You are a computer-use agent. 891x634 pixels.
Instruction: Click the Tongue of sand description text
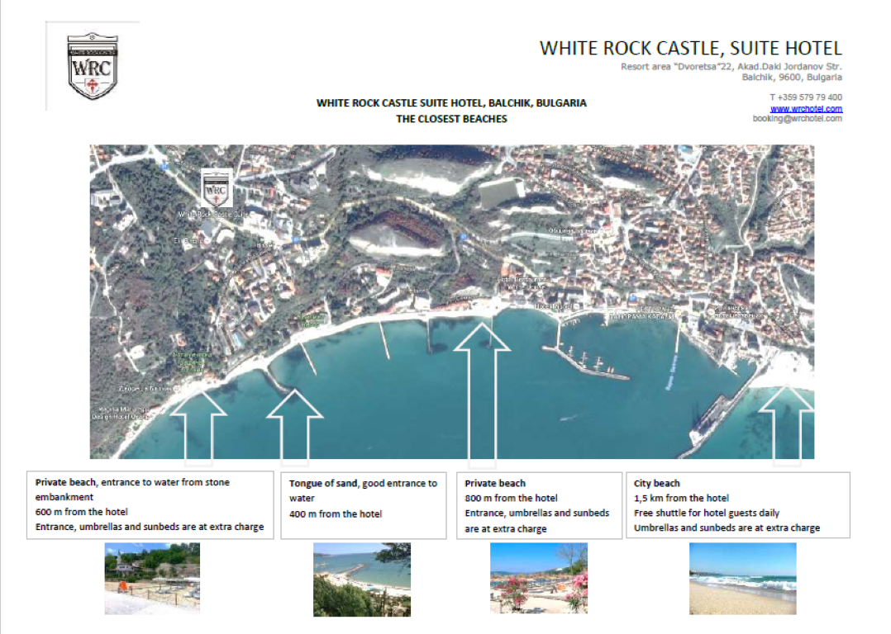[363, 490]
